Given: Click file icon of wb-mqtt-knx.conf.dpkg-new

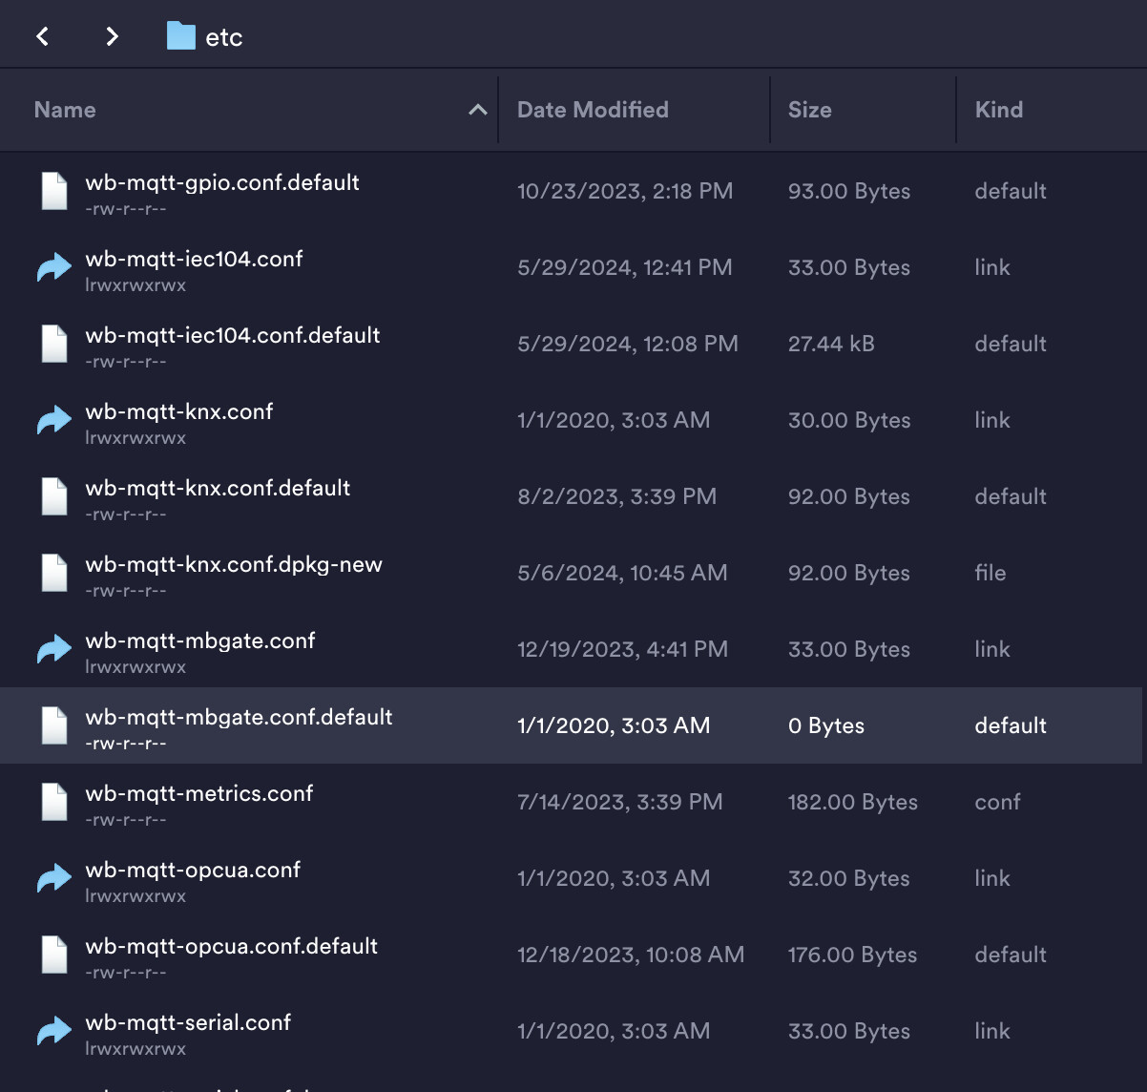Looking at the screenshot, I should pyautogui.click(x=54, y=573).
